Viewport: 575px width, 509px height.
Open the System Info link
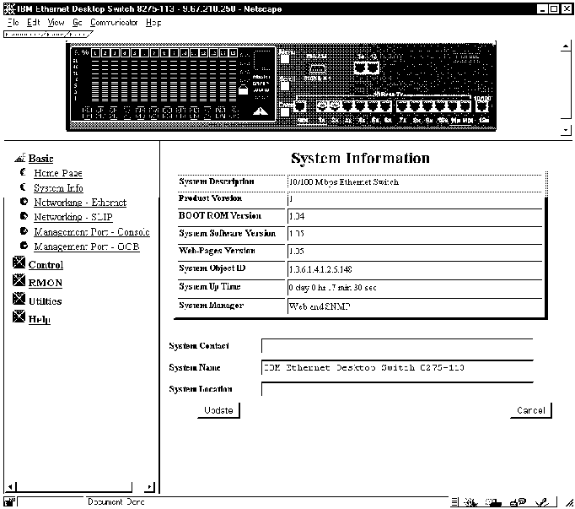pyautogui.click(x=58, y=188)
